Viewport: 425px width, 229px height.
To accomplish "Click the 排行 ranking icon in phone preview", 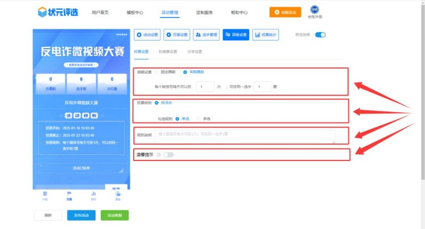I will 93,194.
